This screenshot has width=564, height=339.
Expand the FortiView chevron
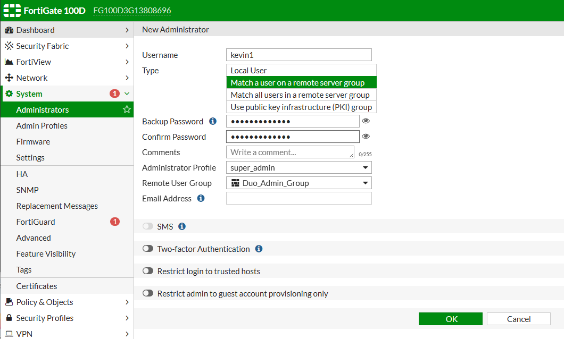point(127,62)
